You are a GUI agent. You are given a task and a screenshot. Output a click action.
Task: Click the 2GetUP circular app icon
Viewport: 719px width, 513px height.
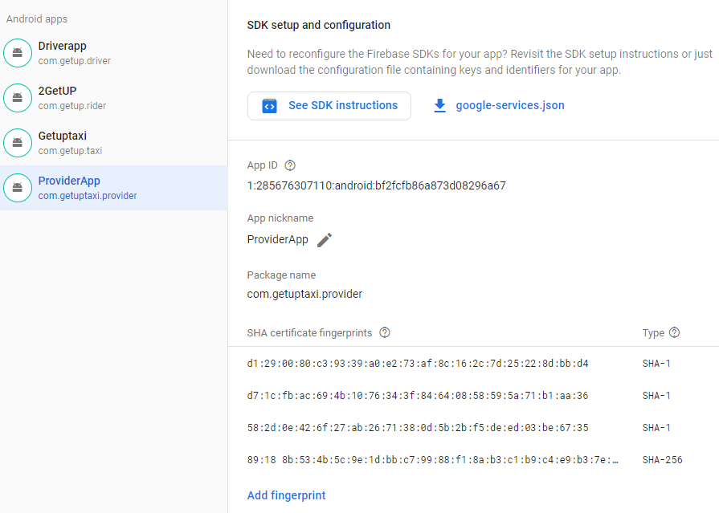[x=18, y=97]
